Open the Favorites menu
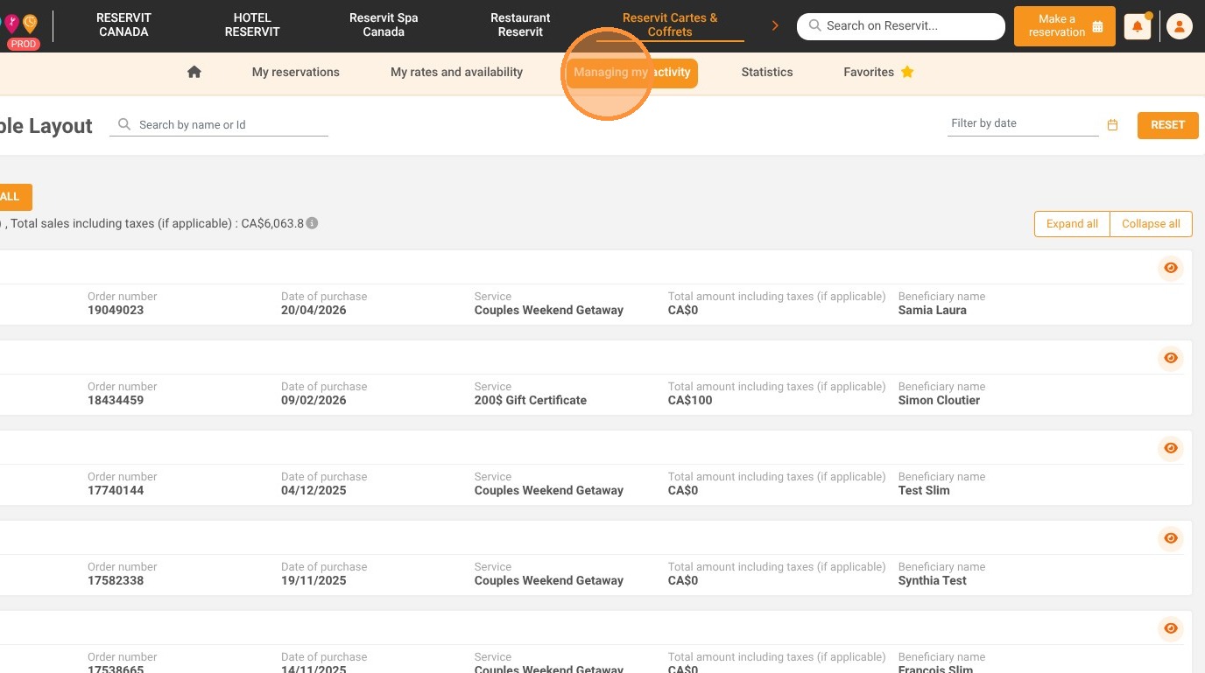Screen dimensions: 1205x673 tap(878, 73)
